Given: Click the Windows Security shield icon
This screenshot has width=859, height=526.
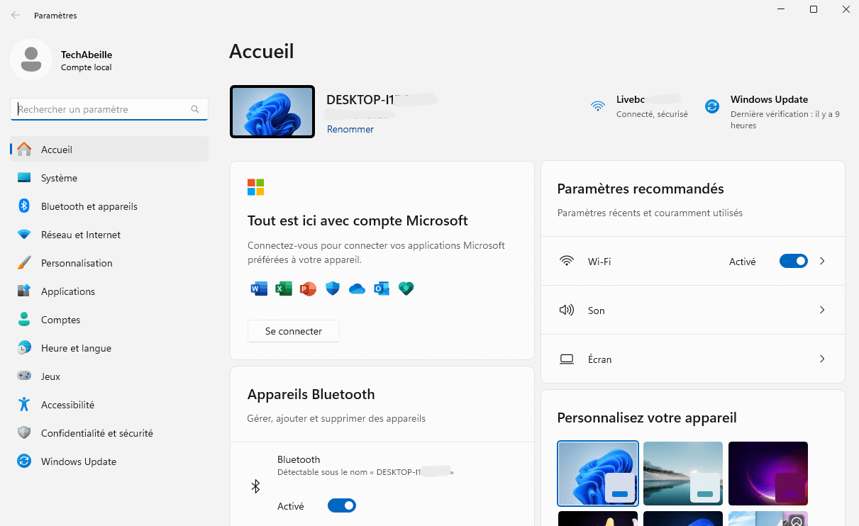Looking at the screenshot, I should click(332, 289).
